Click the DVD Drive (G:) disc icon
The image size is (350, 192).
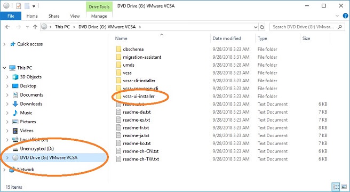[x=15, y=158]
